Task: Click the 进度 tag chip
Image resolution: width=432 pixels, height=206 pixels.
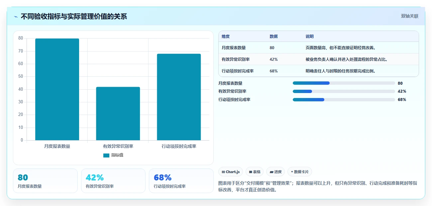Action: pos(275,172)
